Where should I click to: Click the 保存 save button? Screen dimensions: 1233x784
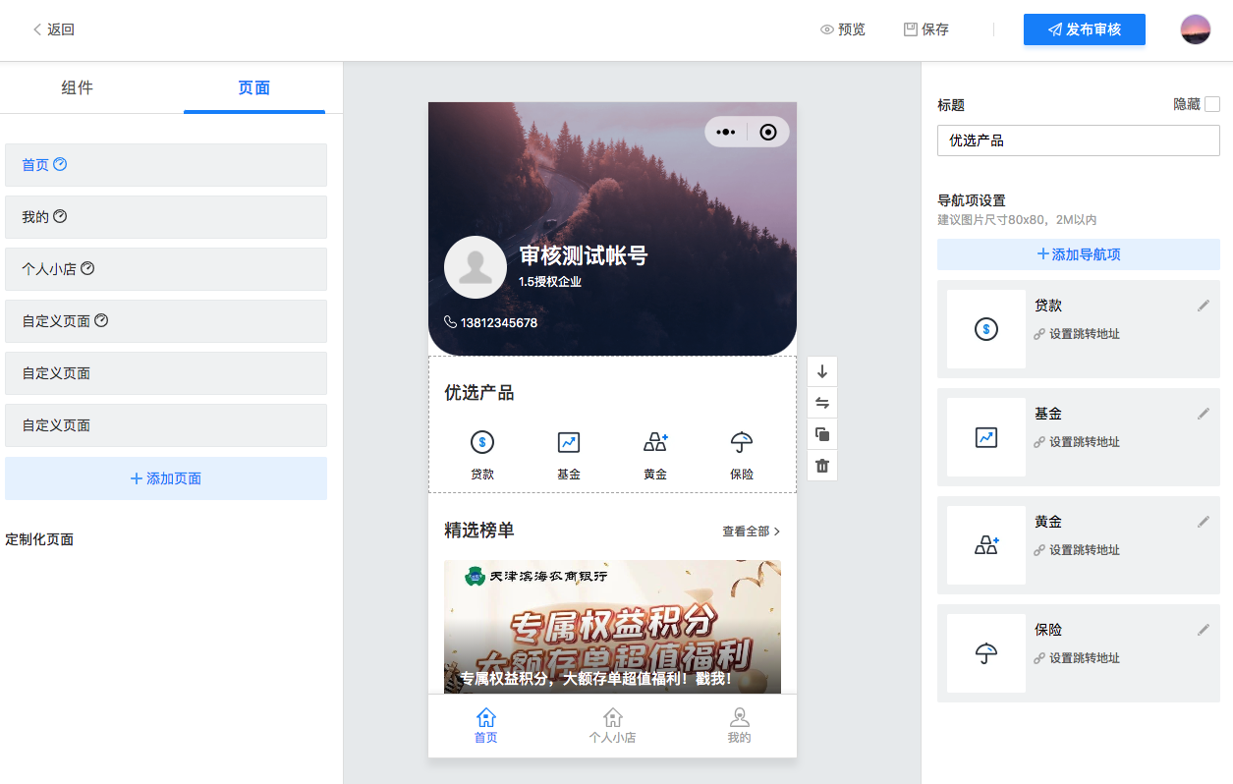[926, 29]
